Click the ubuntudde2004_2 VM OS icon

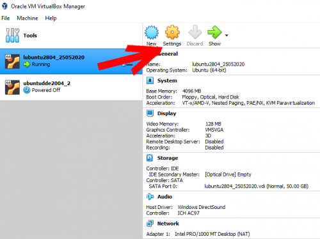[12, 87]
